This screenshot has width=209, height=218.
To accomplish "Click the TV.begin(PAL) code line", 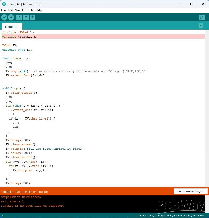I will coord(18,71).
